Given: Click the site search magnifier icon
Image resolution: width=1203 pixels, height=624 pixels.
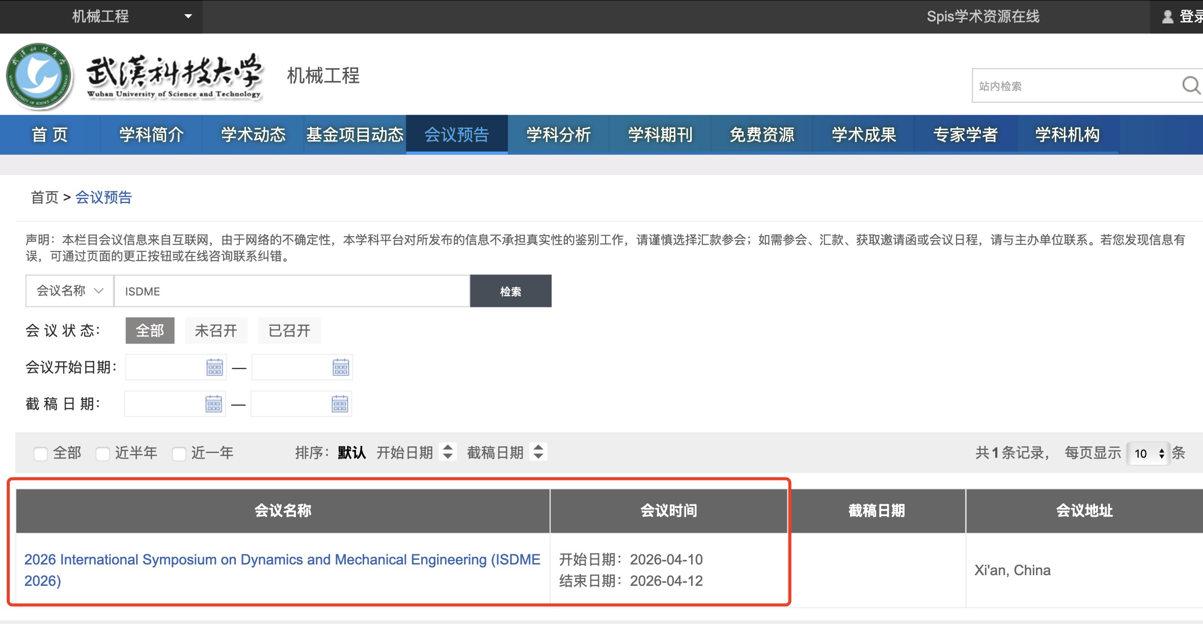Looking at the screenshot, I should pos(1191,86).
